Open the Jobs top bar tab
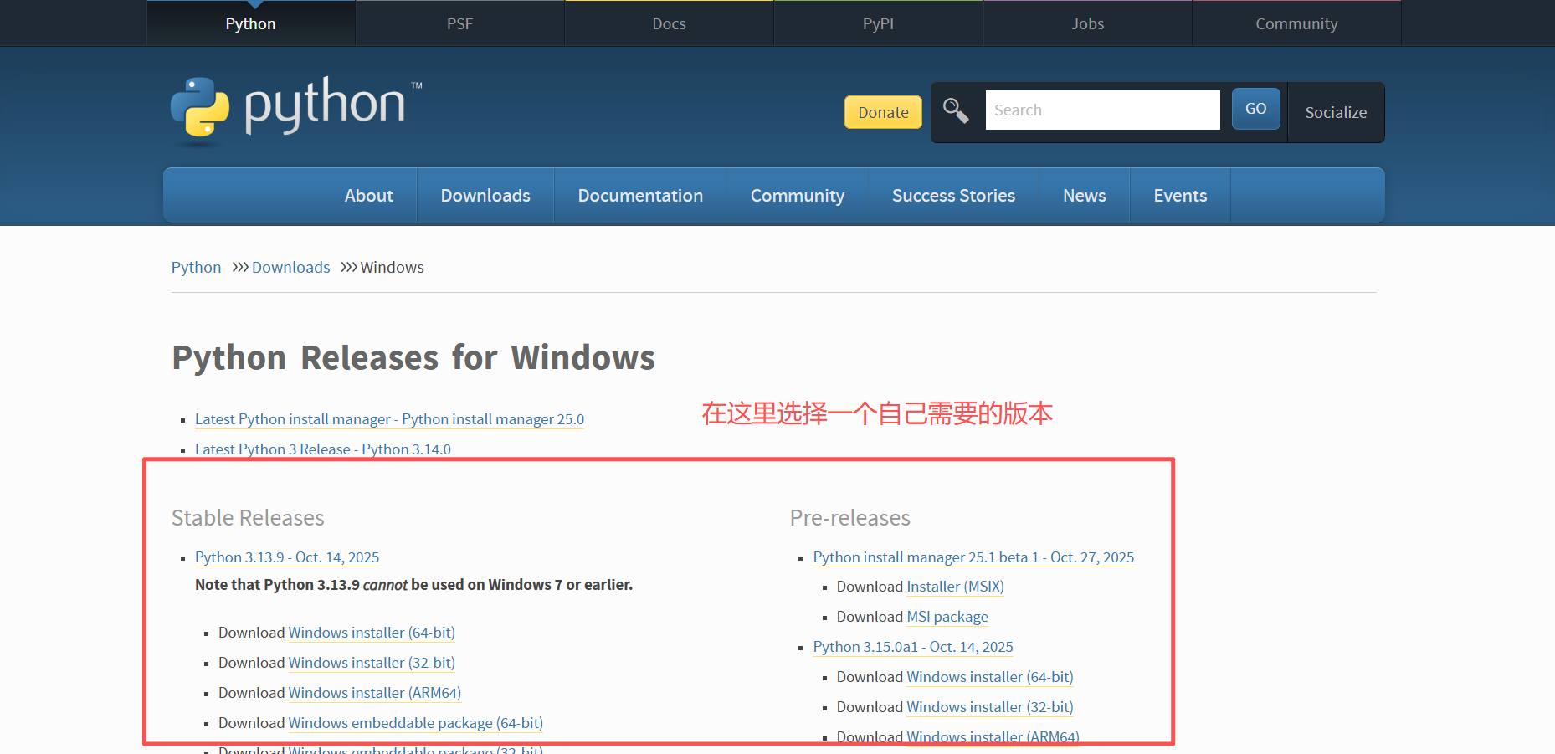 (1087, 23)
